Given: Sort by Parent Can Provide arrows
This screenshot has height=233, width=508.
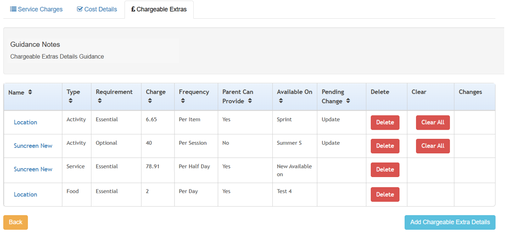Looking at the screenshot, I should (x=250, y=101).
